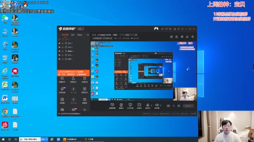
Task: Open Word 2010 desktop icon
Action: [5, 99]
